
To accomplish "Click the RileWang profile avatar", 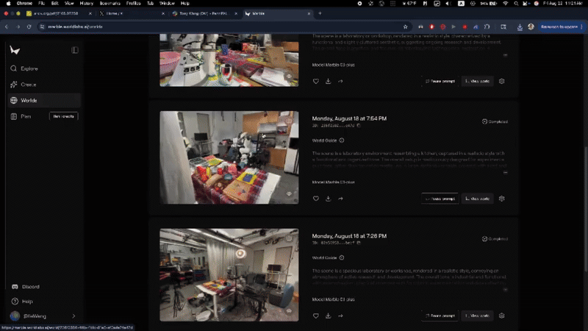I will (x=15, y=316).
